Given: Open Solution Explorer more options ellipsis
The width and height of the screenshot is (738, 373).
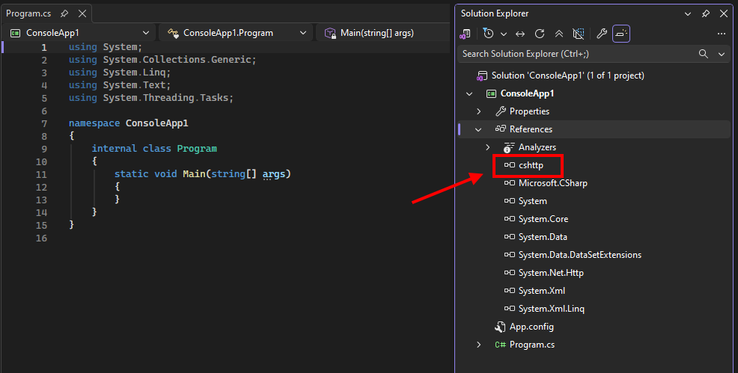Looking at the screenshot, I should coord(721,34).
